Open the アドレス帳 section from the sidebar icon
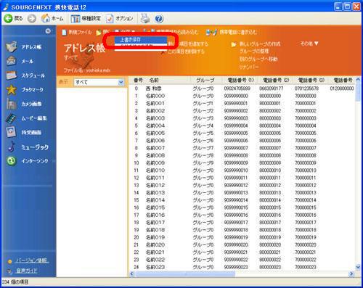This screenshot has height=288, width=363. pyautogui.click(x=12, y=46)
